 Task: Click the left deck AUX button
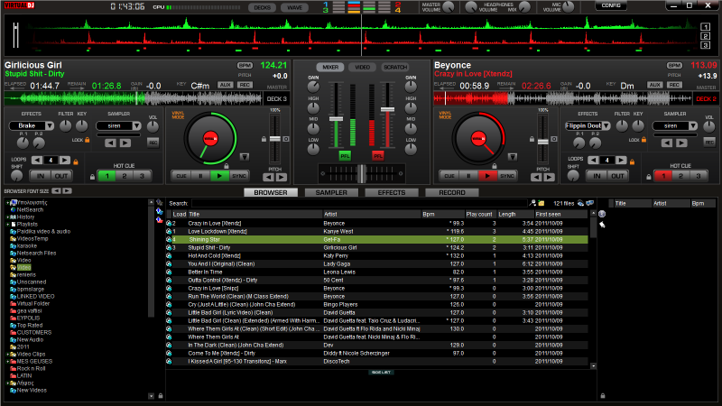coord(225,85)
